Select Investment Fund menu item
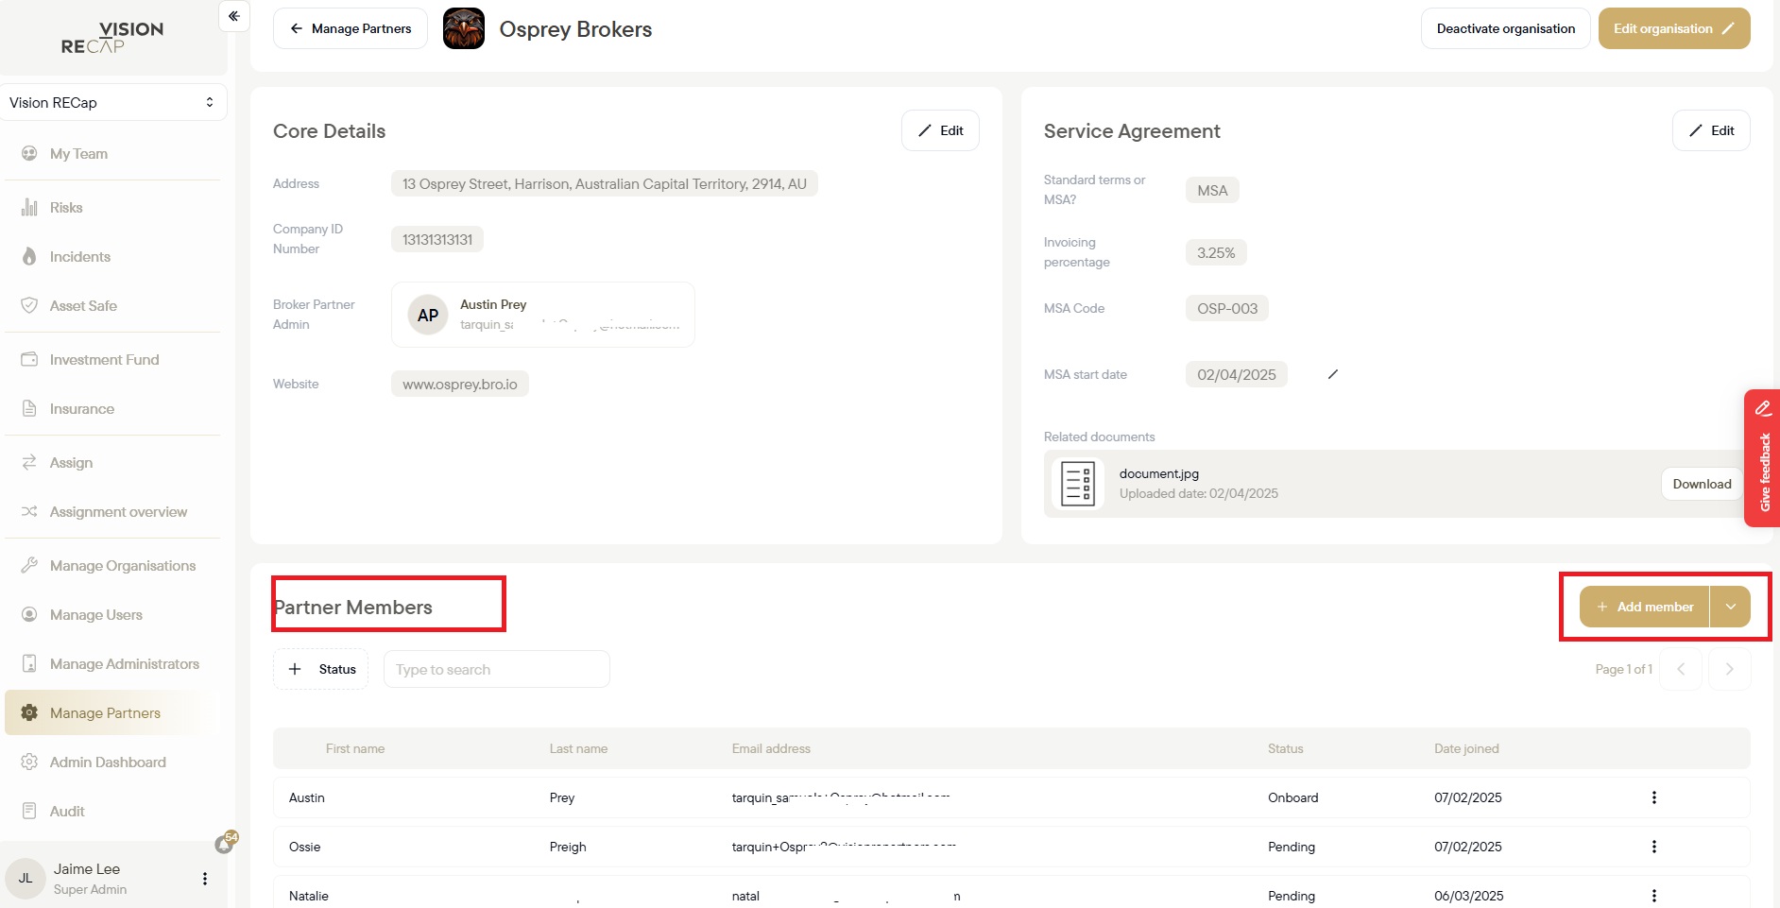The width and height of the screenshot is (1780, 908). click(x=104, y=360)
